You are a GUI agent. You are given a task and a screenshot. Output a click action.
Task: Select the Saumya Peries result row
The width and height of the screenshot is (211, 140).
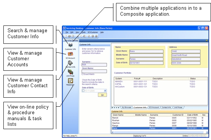click(160, 123)
